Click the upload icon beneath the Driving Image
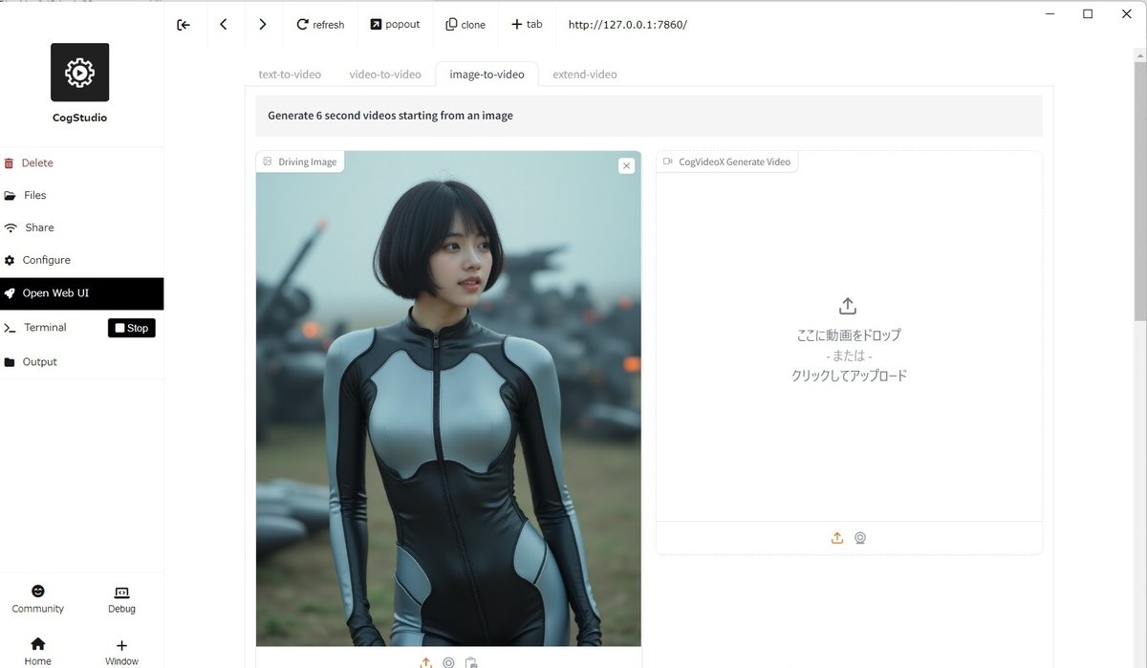The image size is (1147, 668). point(426,661)
